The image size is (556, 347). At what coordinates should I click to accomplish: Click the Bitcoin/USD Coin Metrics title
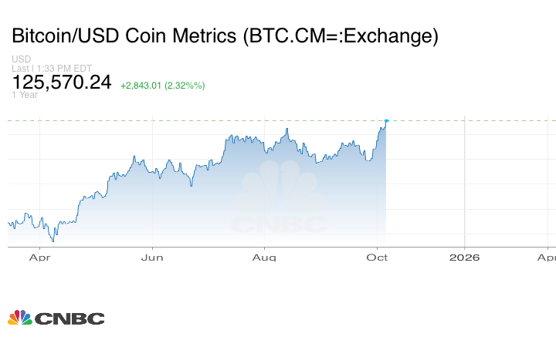coord(225,35)
